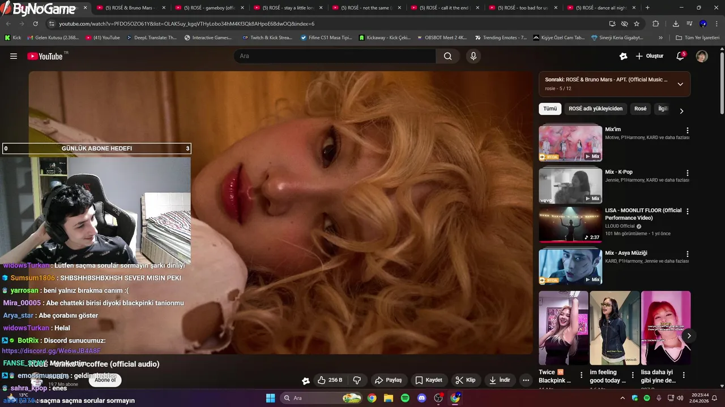The image size is (725, 407).
Task: Open options for Mix - K-Pop item
Action: 688,173
